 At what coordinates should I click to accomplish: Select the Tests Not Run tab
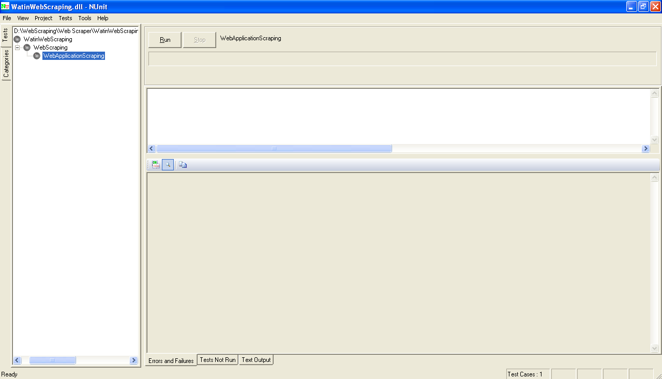[218, 360]
